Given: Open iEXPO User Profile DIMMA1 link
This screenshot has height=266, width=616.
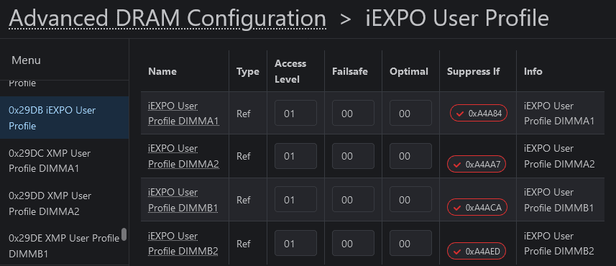Looking at the screenshot, I should [x=183, y=114].
